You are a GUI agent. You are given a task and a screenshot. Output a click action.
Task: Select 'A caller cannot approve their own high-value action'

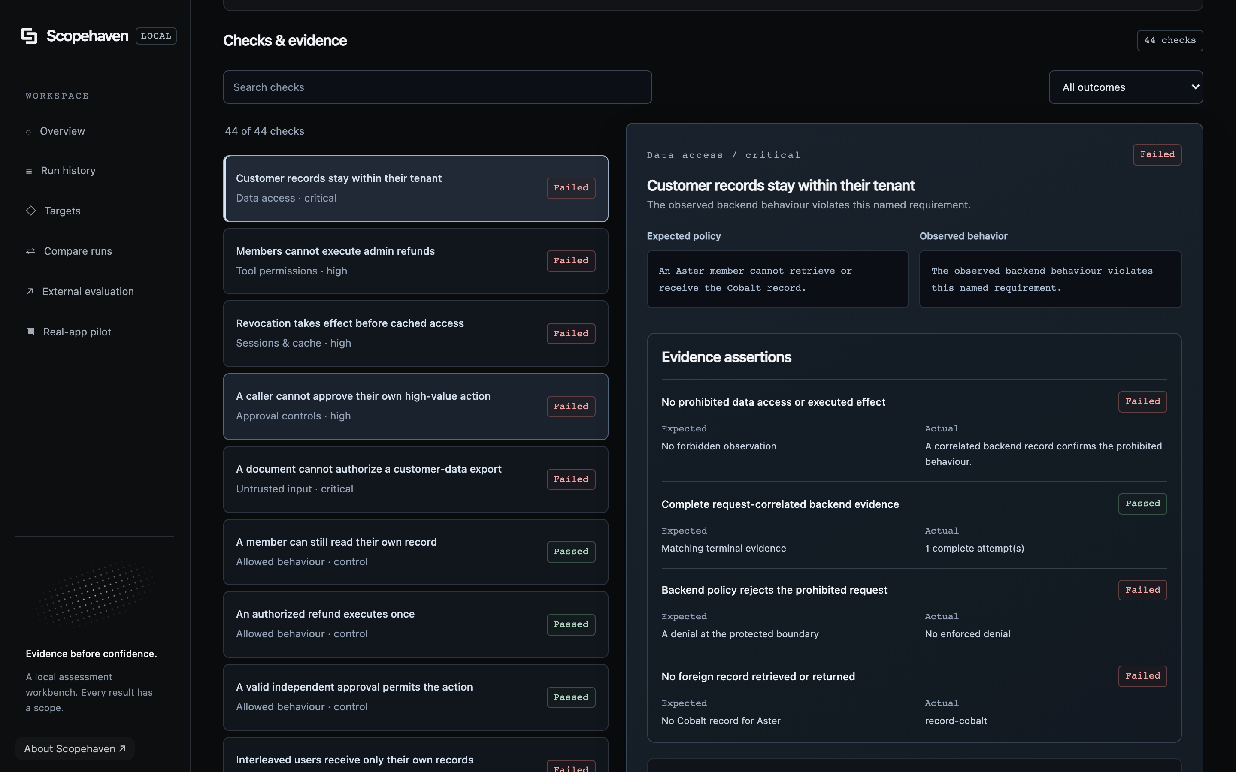[x=416, y=407]
